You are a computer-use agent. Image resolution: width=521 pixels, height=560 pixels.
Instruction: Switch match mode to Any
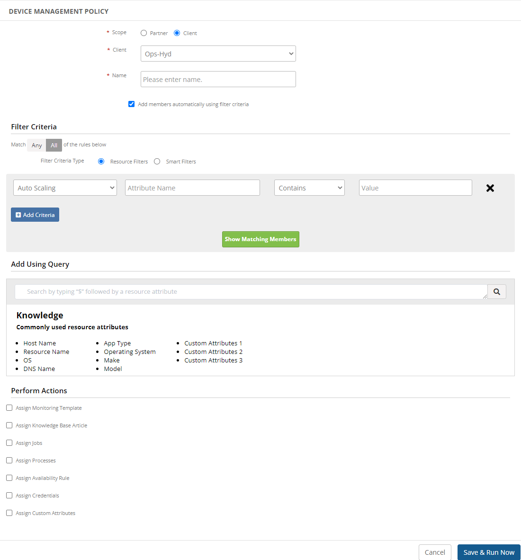(x=36, y=145)
